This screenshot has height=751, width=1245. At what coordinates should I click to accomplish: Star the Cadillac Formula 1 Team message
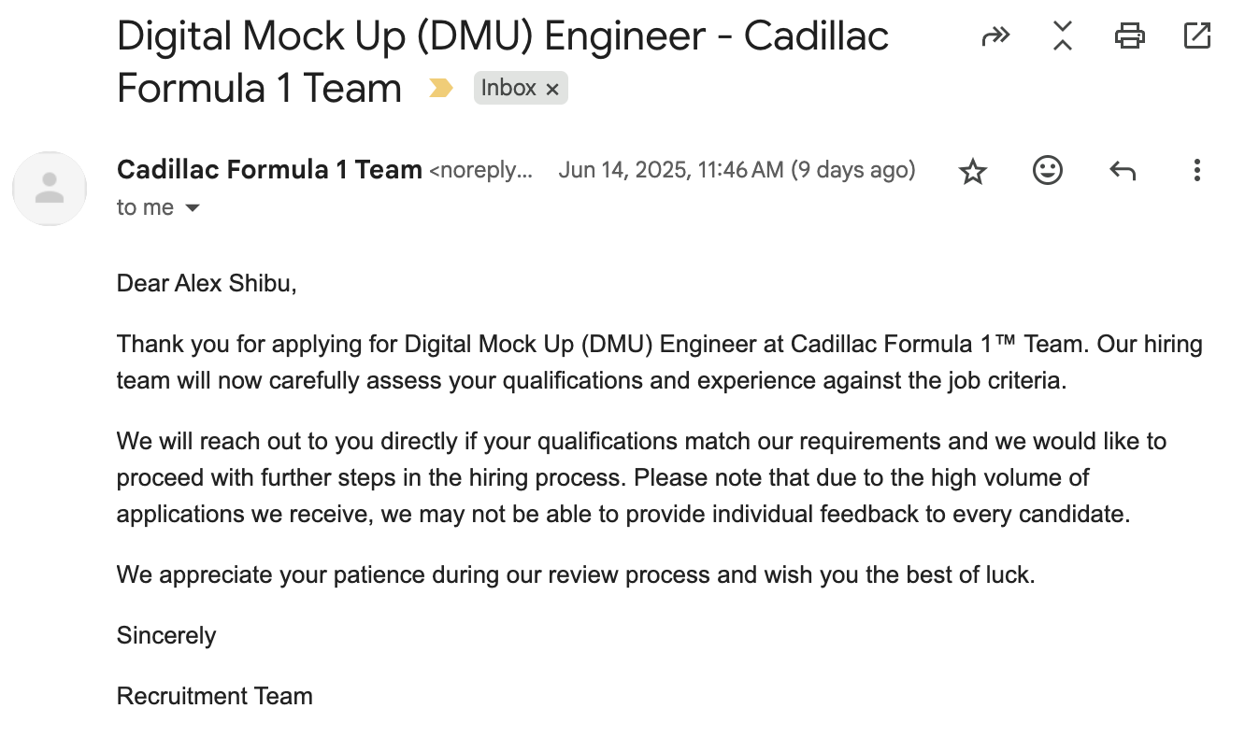(973, 171)
